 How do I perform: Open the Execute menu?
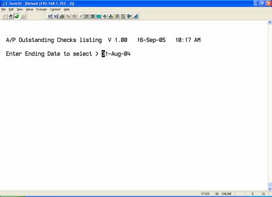(41, 10)
